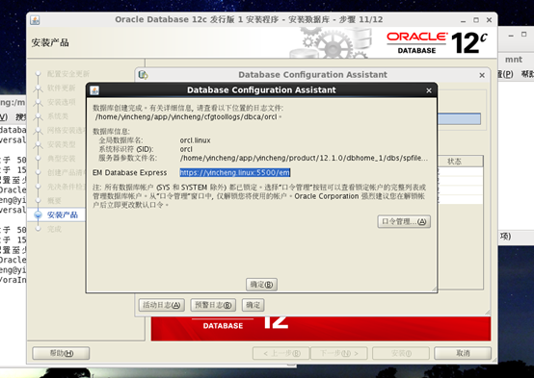Viewport: 534px width, 378px height.
Task: Click the global database name orcl.linux
Action: tap(195, 140)
